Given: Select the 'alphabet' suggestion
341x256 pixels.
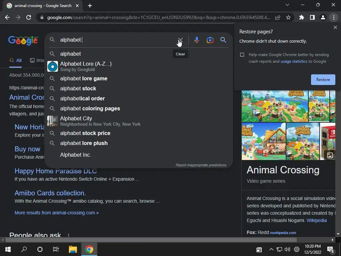Looking at the screenshot, I should [x=139, y=54].
